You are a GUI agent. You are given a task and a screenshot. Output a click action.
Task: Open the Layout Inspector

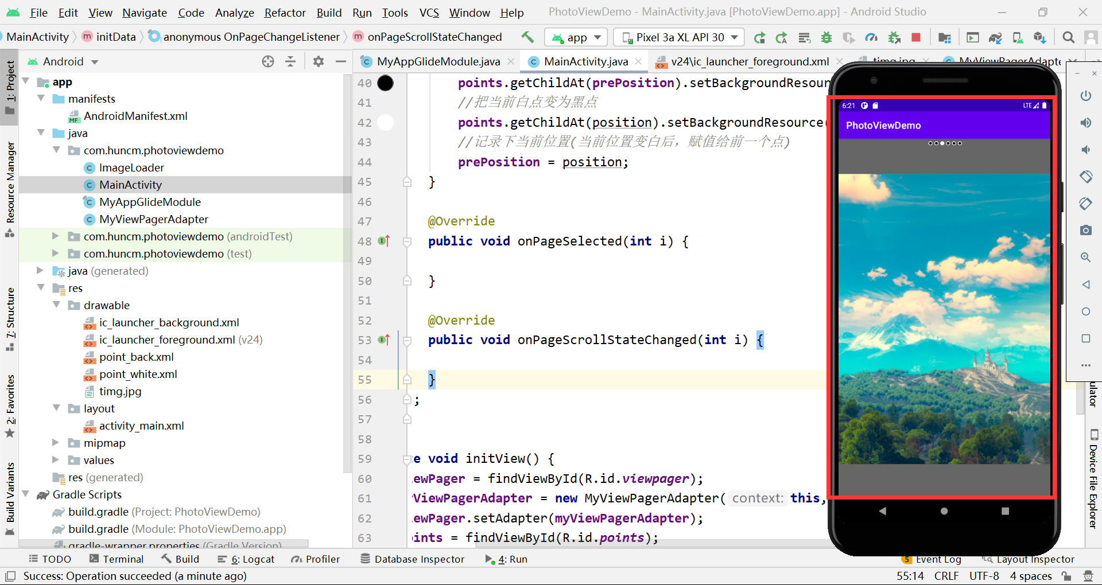coord(1029,560)
